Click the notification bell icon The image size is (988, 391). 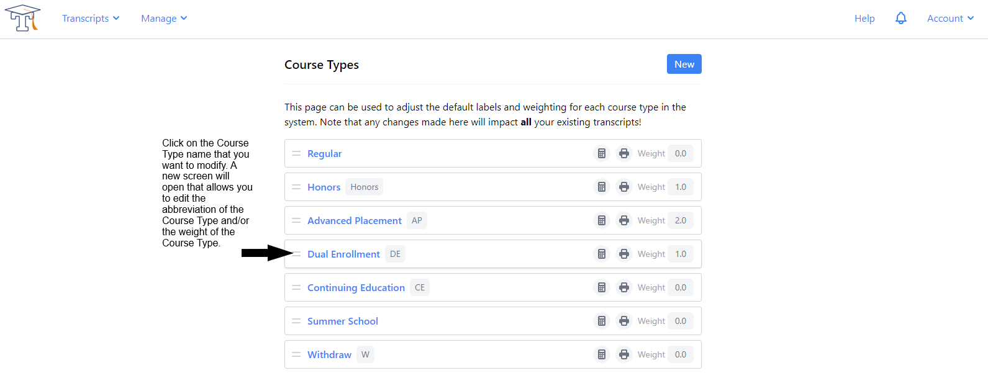900,19
